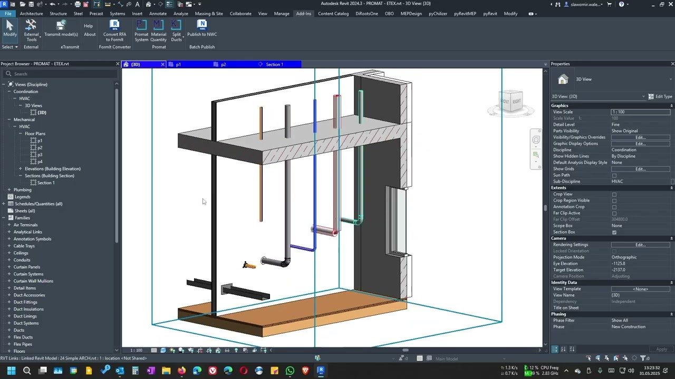The height and width of the screenshot is (379, 675).
Task: Open WhatsApp from the taskbar
Action: click(x=290, y=371)
